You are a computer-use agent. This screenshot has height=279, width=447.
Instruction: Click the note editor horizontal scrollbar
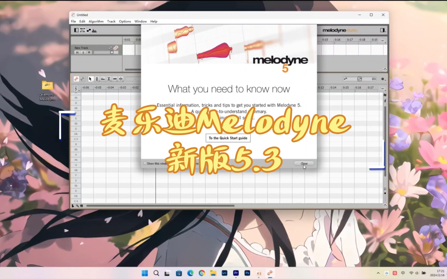[160, 206]
